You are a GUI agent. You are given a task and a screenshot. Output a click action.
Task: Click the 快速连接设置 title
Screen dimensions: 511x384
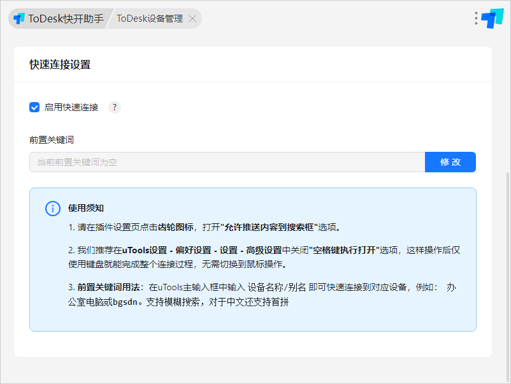[60, 64]
